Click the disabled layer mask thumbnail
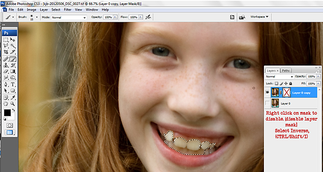323x172 pixels. pos(287,93)
